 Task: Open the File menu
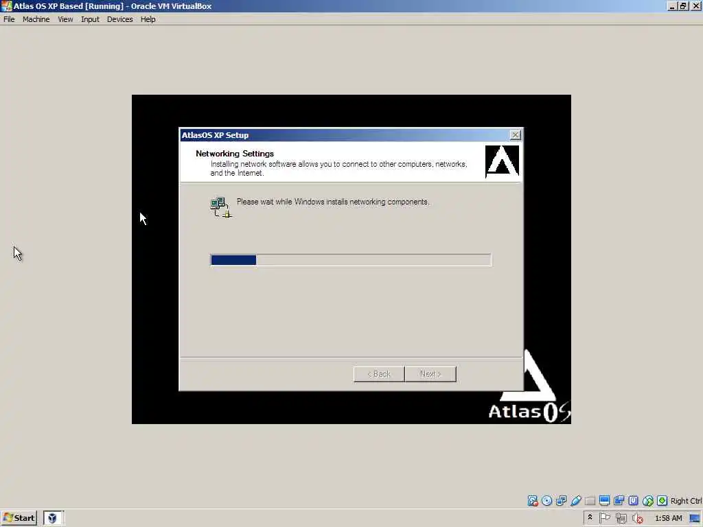tap(9, 19)
